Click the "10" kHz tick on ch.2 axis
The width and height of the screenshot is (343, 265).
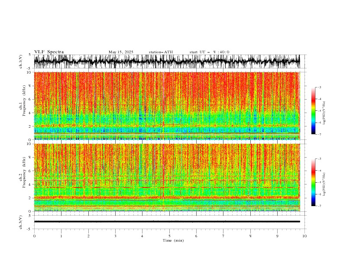[29, 144]
